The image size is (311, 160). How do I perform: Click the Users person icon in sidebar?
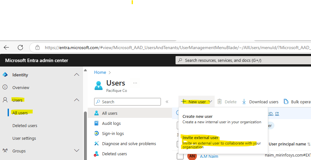pyautogui.click(x=5, y=100)
